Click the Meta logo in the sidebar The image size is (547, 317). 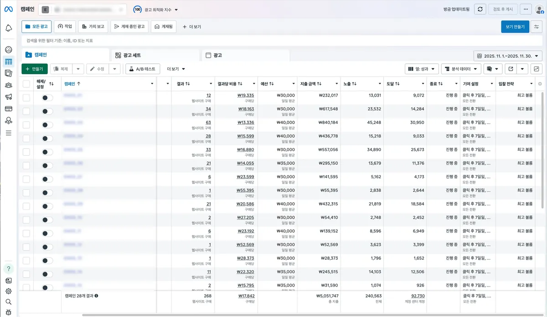click(8, 10)
